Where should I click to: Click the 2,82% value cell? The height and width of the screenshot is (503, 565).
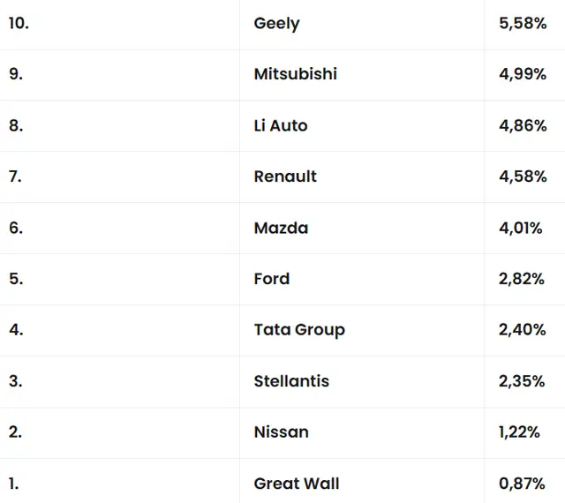(521, 279)
